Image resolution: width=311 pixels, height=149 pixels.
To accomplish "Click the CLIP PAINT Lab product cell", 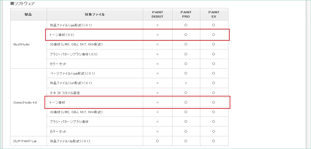I will (x=25, y=141).
